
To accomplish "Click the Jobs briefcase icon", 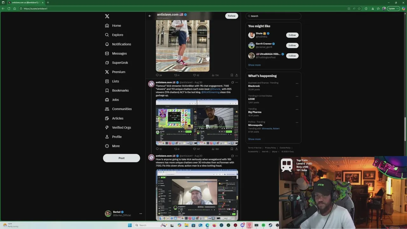I will [x=107, y=100].
